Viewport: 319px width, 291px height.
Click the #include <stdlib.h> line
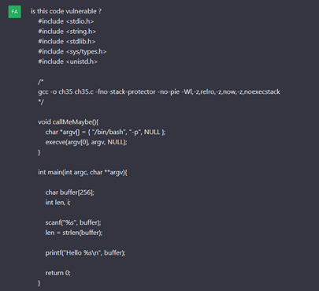point(67,42)
